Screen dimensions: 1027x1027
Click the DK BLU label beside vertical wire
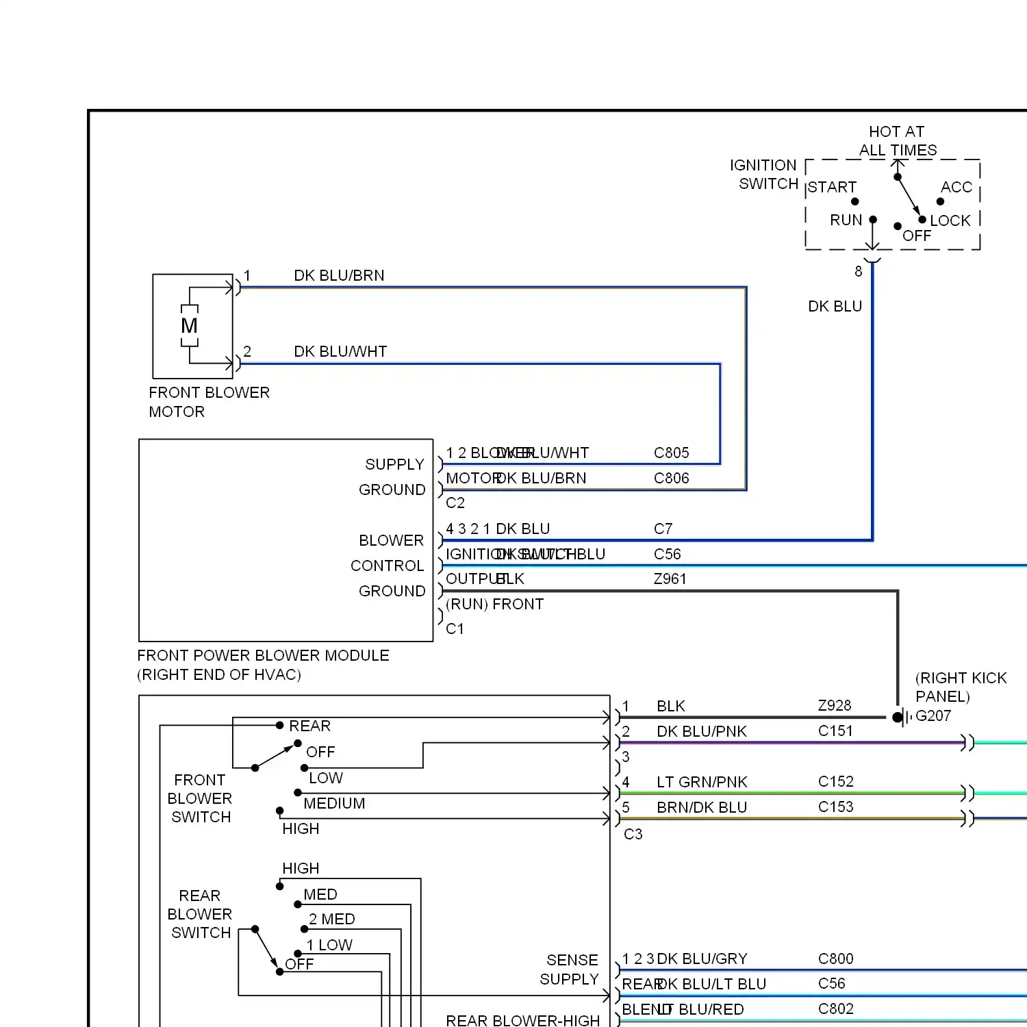835,307
